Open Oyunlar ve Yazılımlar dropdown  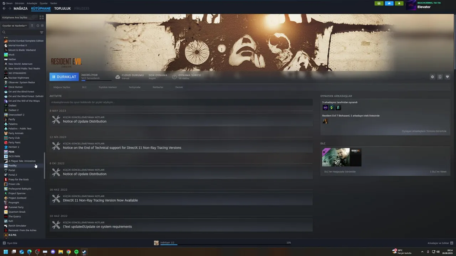15,26
